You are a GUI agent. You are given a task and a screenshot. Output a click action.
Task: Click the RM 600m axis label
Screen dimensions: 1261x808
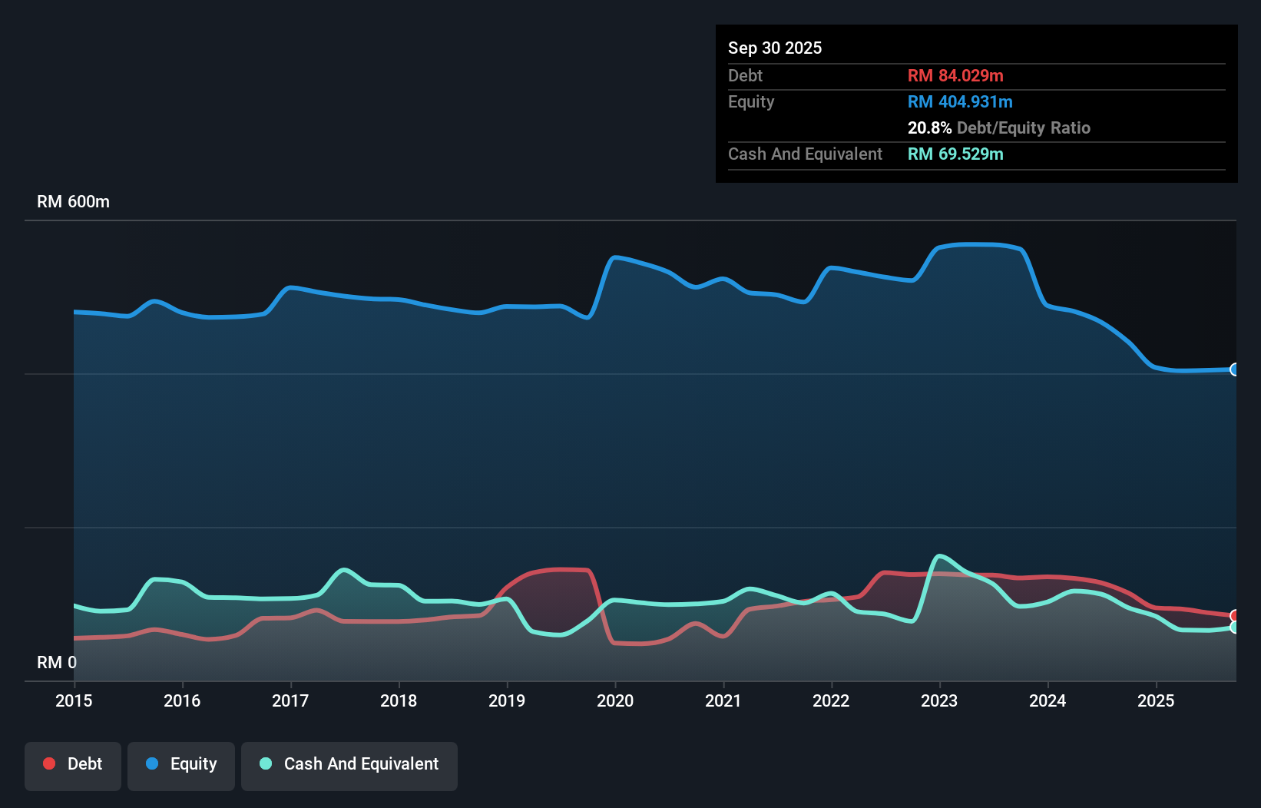tap(73, 201)
